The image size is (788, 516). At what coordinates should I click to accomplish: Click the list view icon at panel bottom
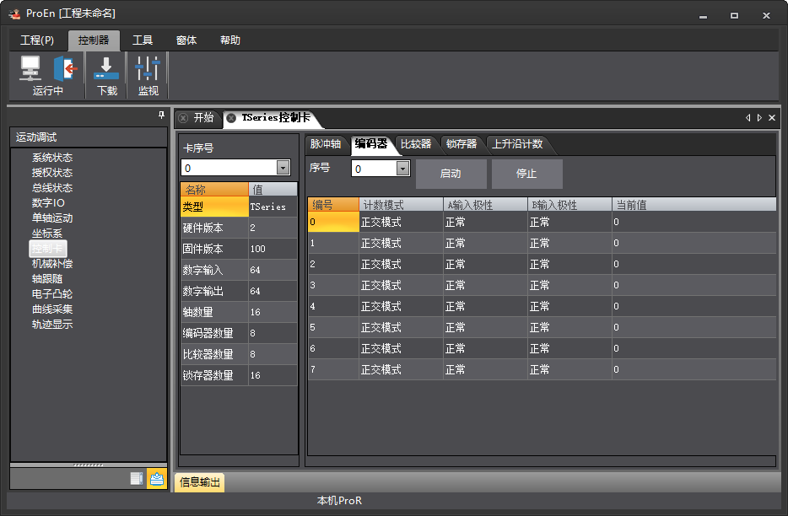point(137,478)
